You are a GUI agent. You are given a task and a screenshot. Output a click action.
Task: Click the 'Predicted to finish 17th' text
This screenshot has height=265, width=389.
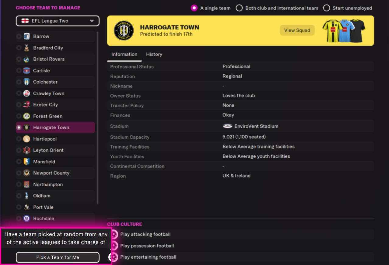pos(166,34)
